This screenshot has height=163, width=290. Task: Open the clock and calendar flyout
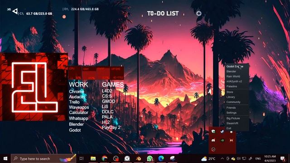tap(270, 158)
